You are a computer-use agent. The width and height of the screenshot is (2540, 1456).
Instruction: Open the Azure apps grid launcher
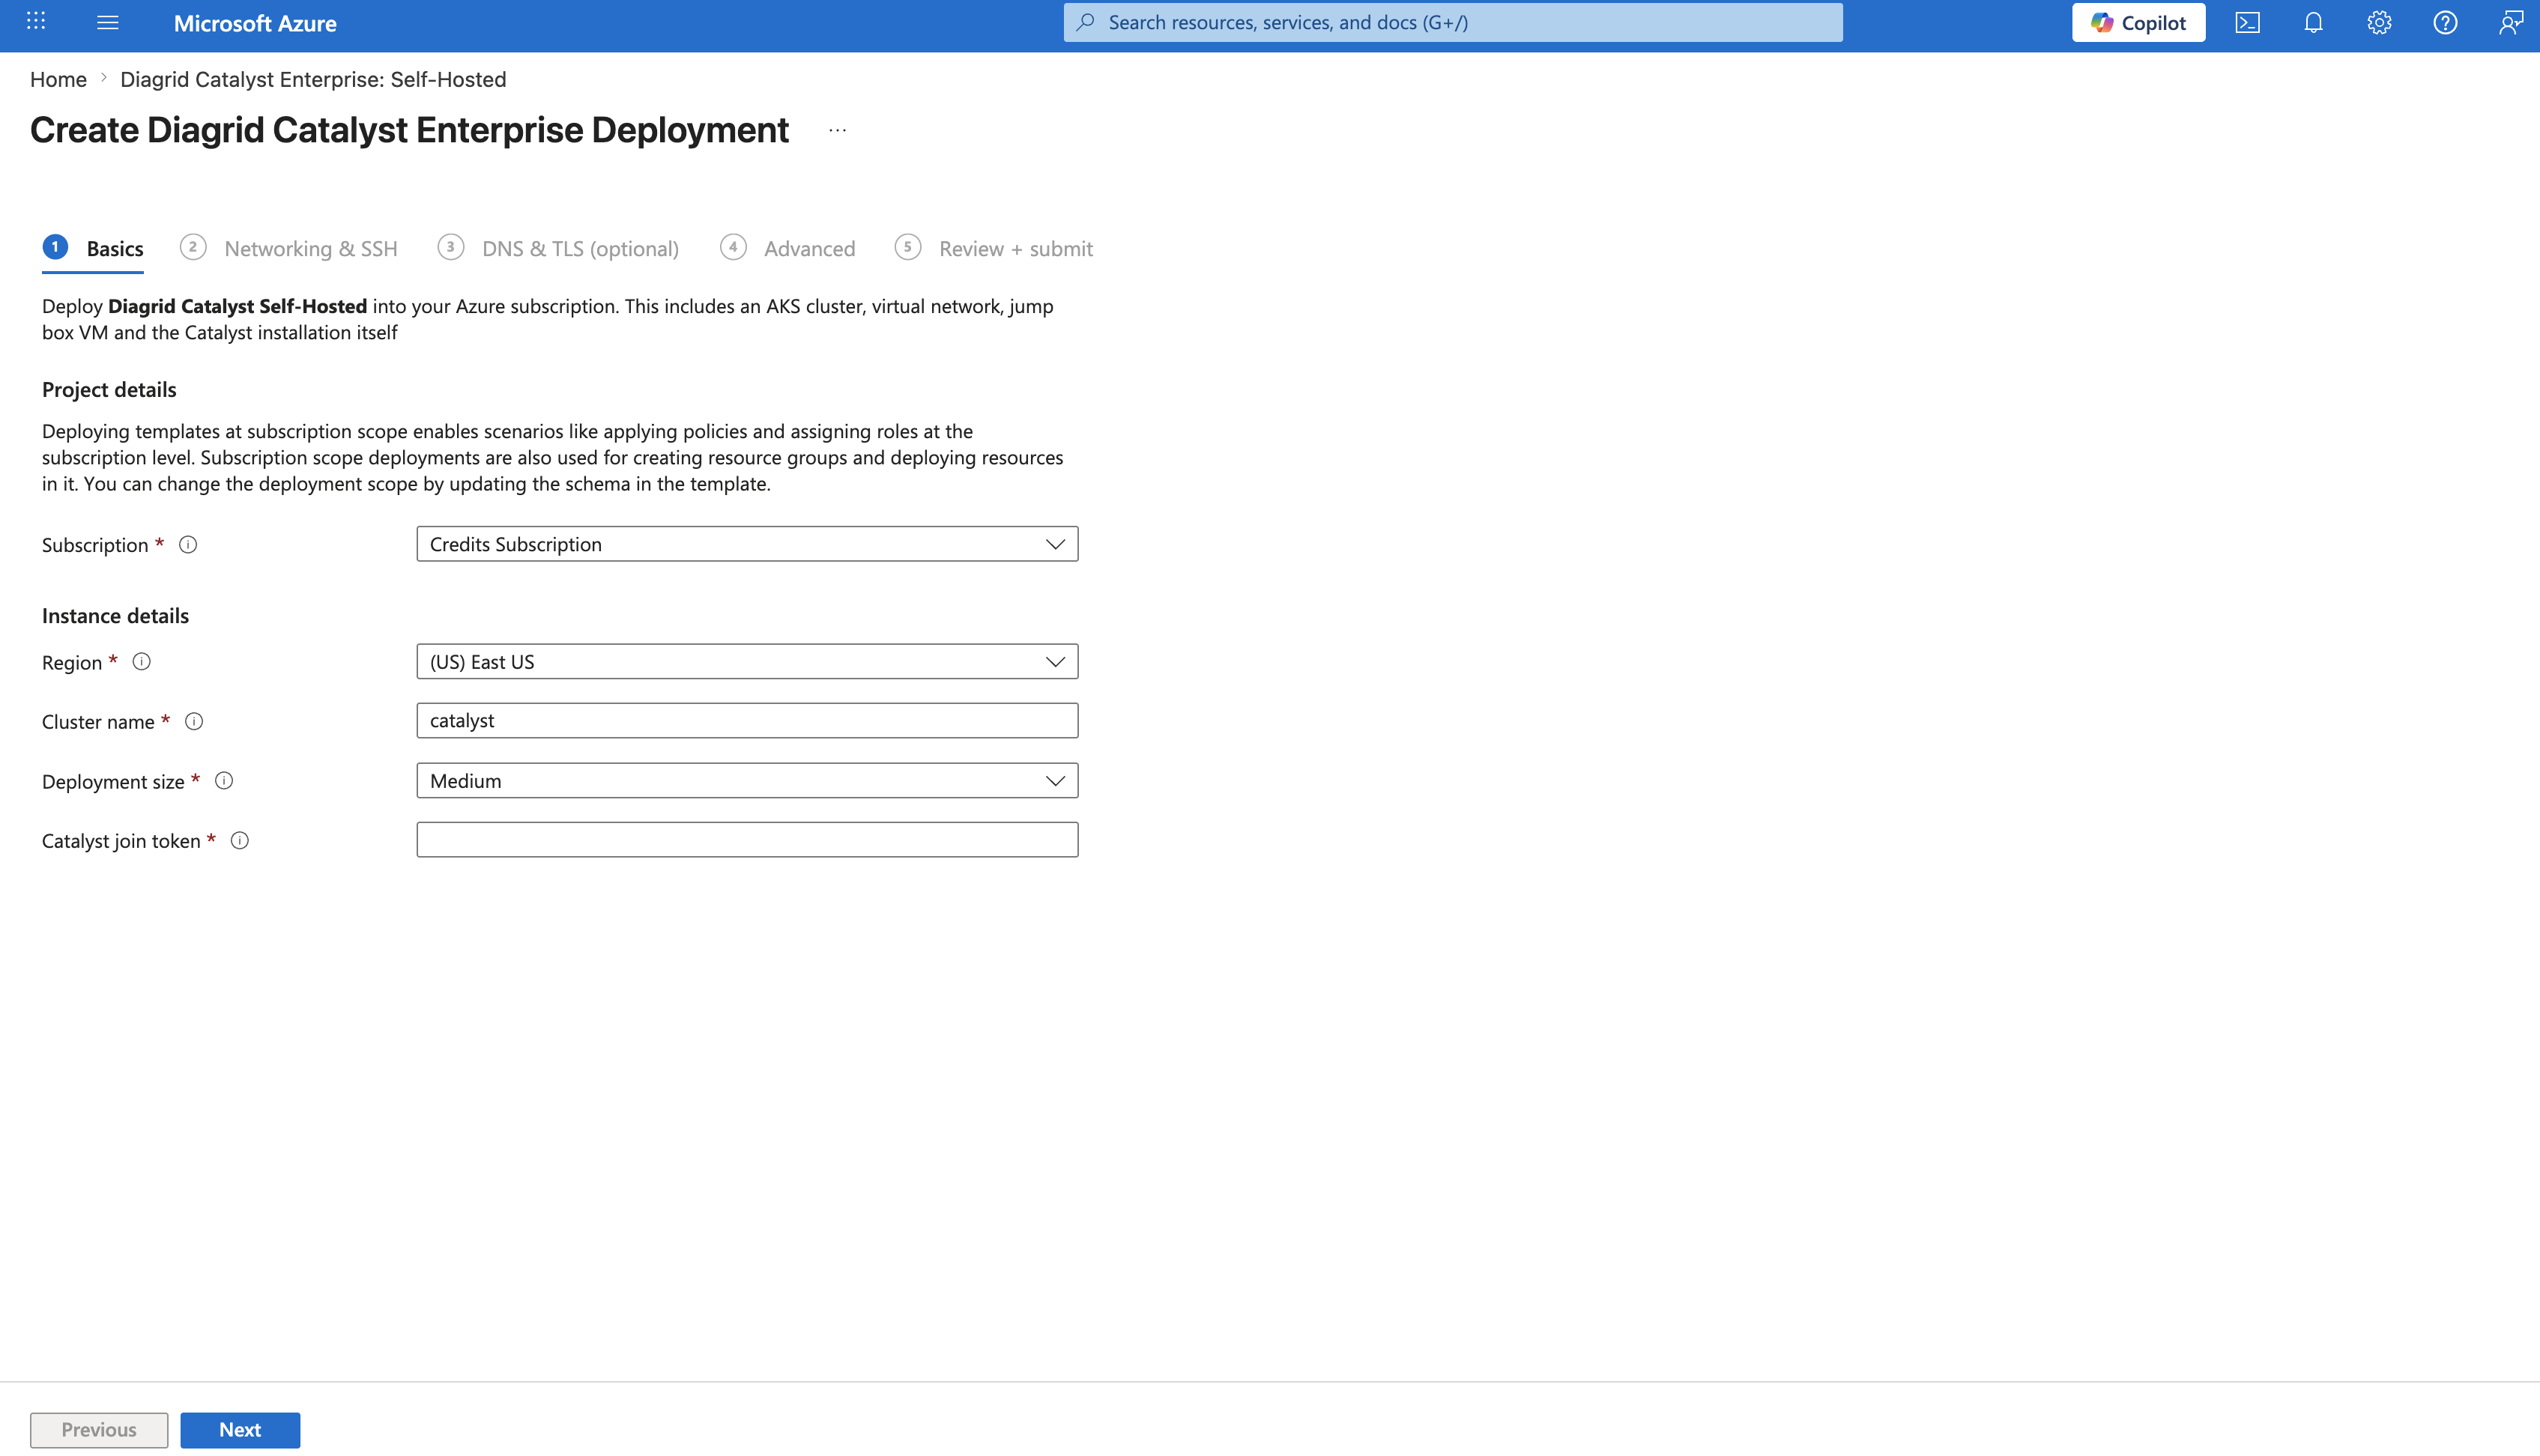pos(36,21)
